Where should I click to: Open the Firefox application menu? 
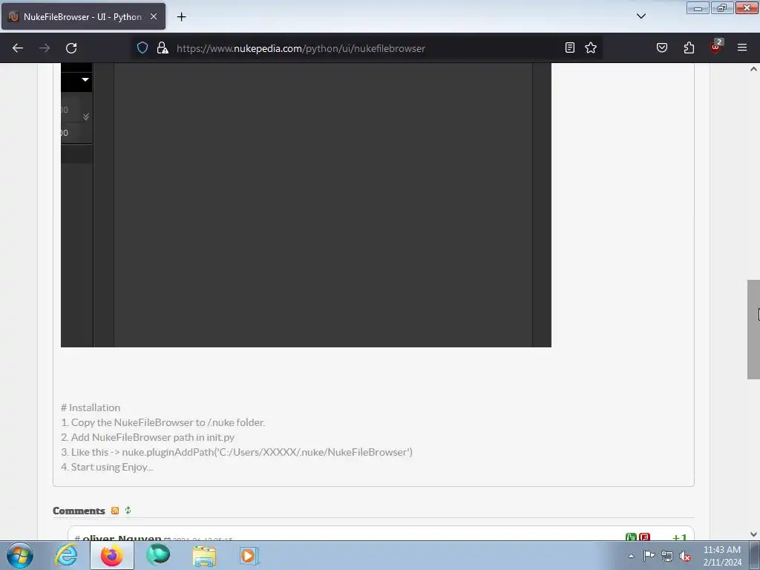[x=741, y=47]
